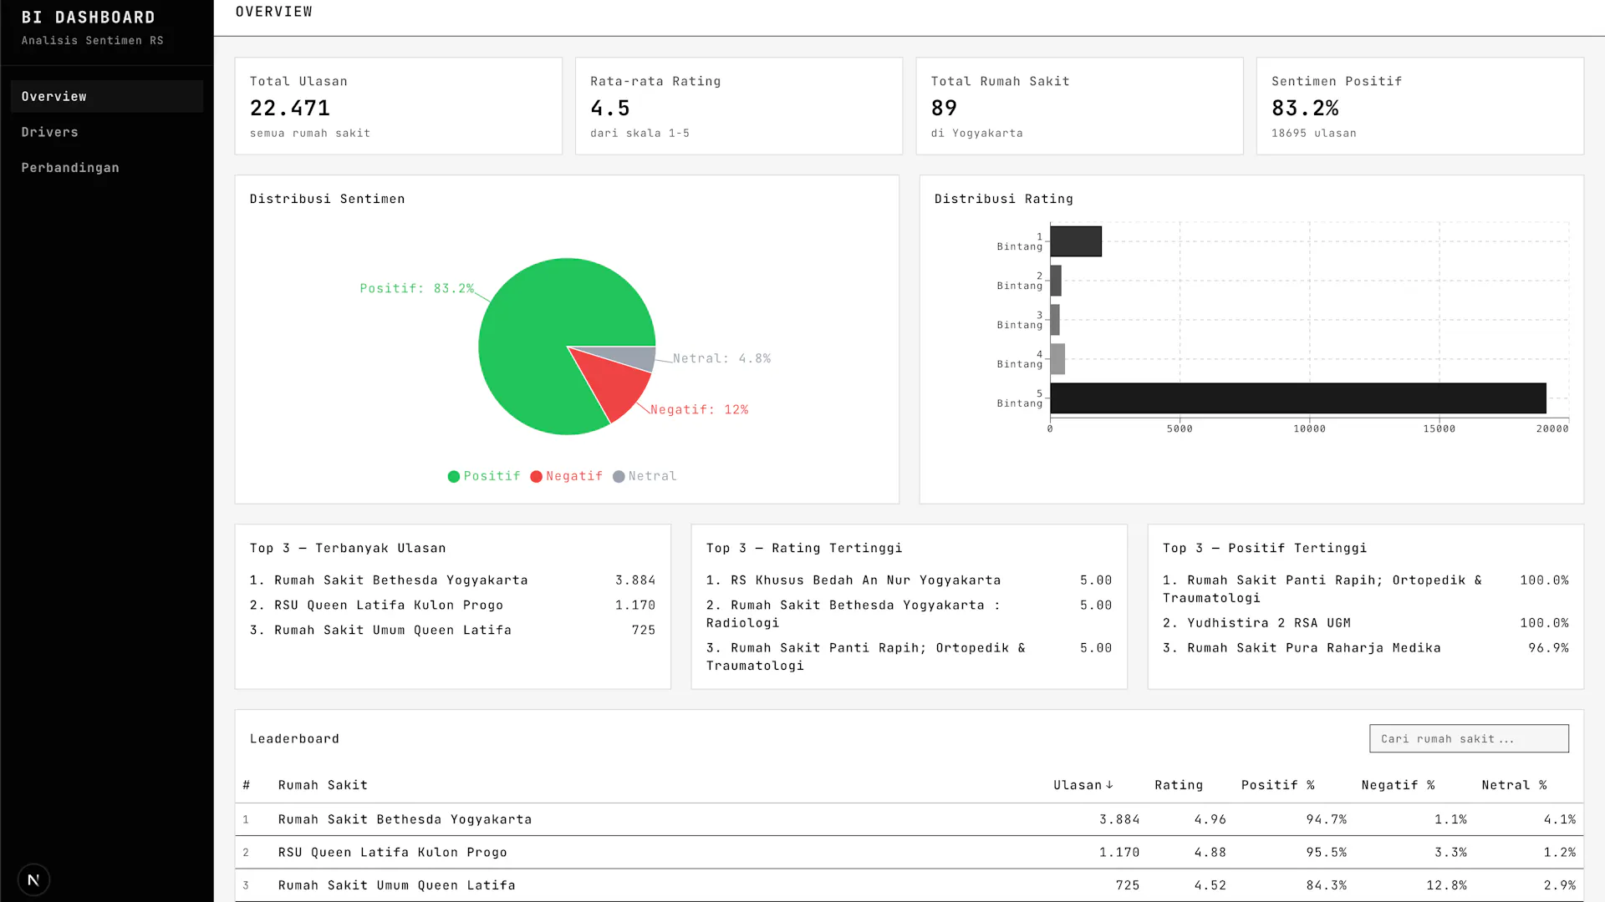The image size is (1605, 902).
Task: Click 3.884 in the leaderboard Ulasan column
Action: [1119, 819]
